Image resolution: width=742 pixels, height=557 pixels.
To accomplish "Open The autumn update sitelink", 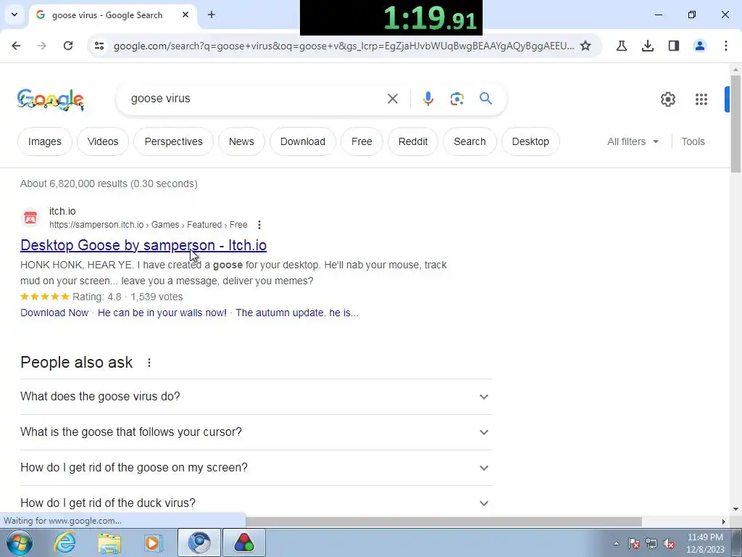I will 296,313.
